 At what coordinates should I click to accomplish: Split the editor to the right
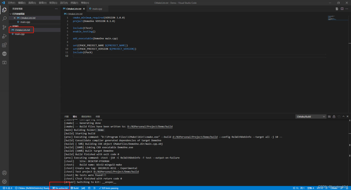coord(342,9)
